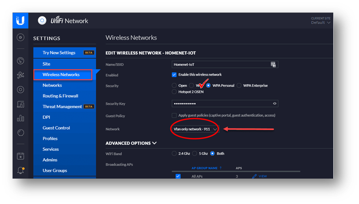Open the Hotspot circle sidebar icon
This screenshot has height=204, width=359.
click(20, 132)
